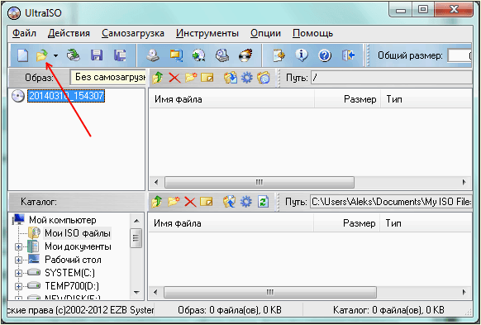Click catalog tree scrollbar up arrow

(137, 221)
